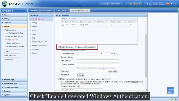Expand the Bandwidth Mgt section
The height and width of the screenshot is (101, 179).
pos(14,84)
